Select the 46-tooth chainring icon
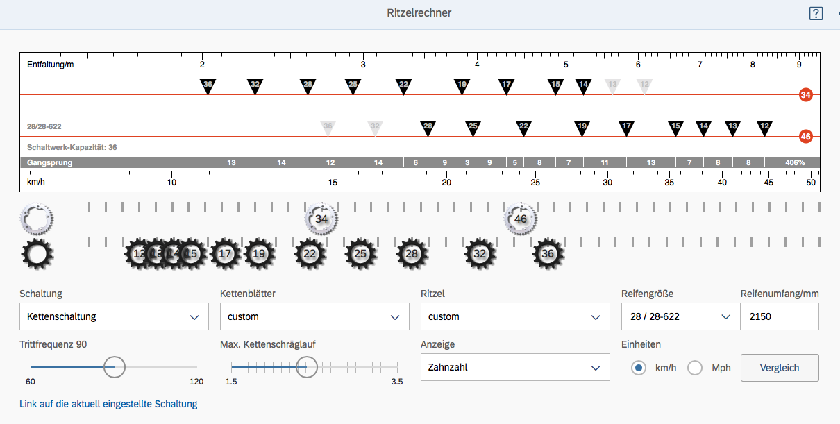The height and width of the screenshot is (424, 840). tap(521, 219)
